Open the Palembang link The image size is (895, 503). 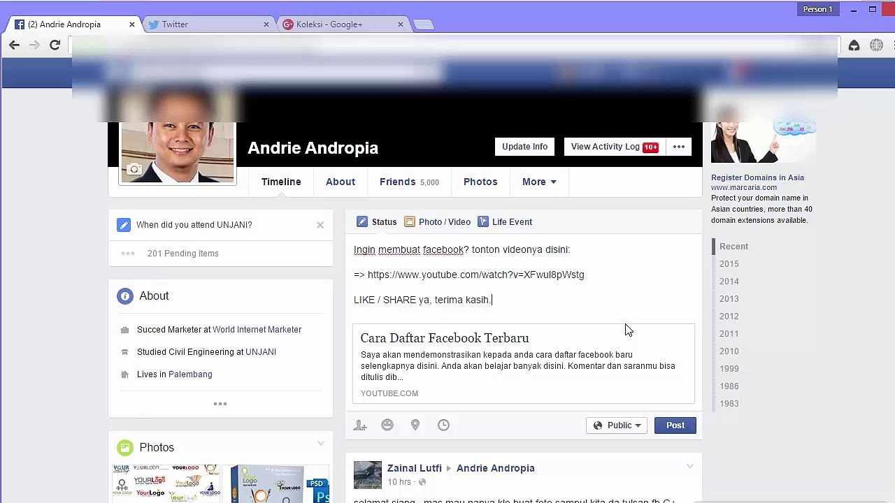point(190,374)
